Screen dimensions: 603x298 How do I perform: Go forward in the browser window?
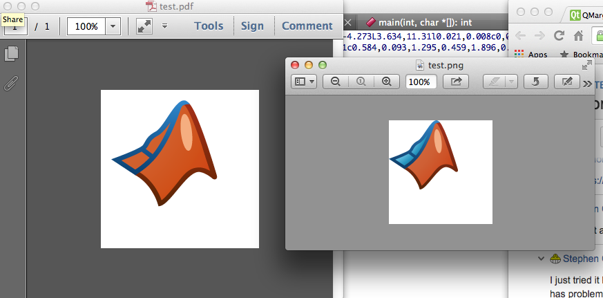(x=539, y=36)
